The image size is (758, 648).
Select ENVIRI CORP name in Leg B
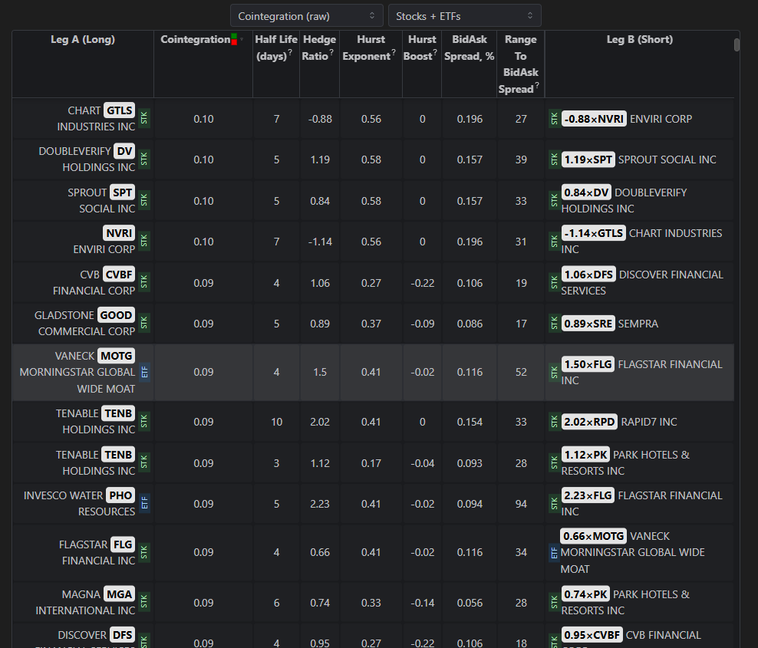[661, 119]
